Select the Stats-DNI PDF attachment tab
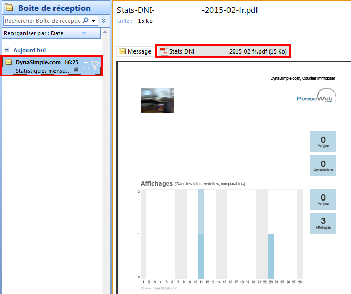Image resolution: width=351 pixels, height=294 pixels. [224, 51]
